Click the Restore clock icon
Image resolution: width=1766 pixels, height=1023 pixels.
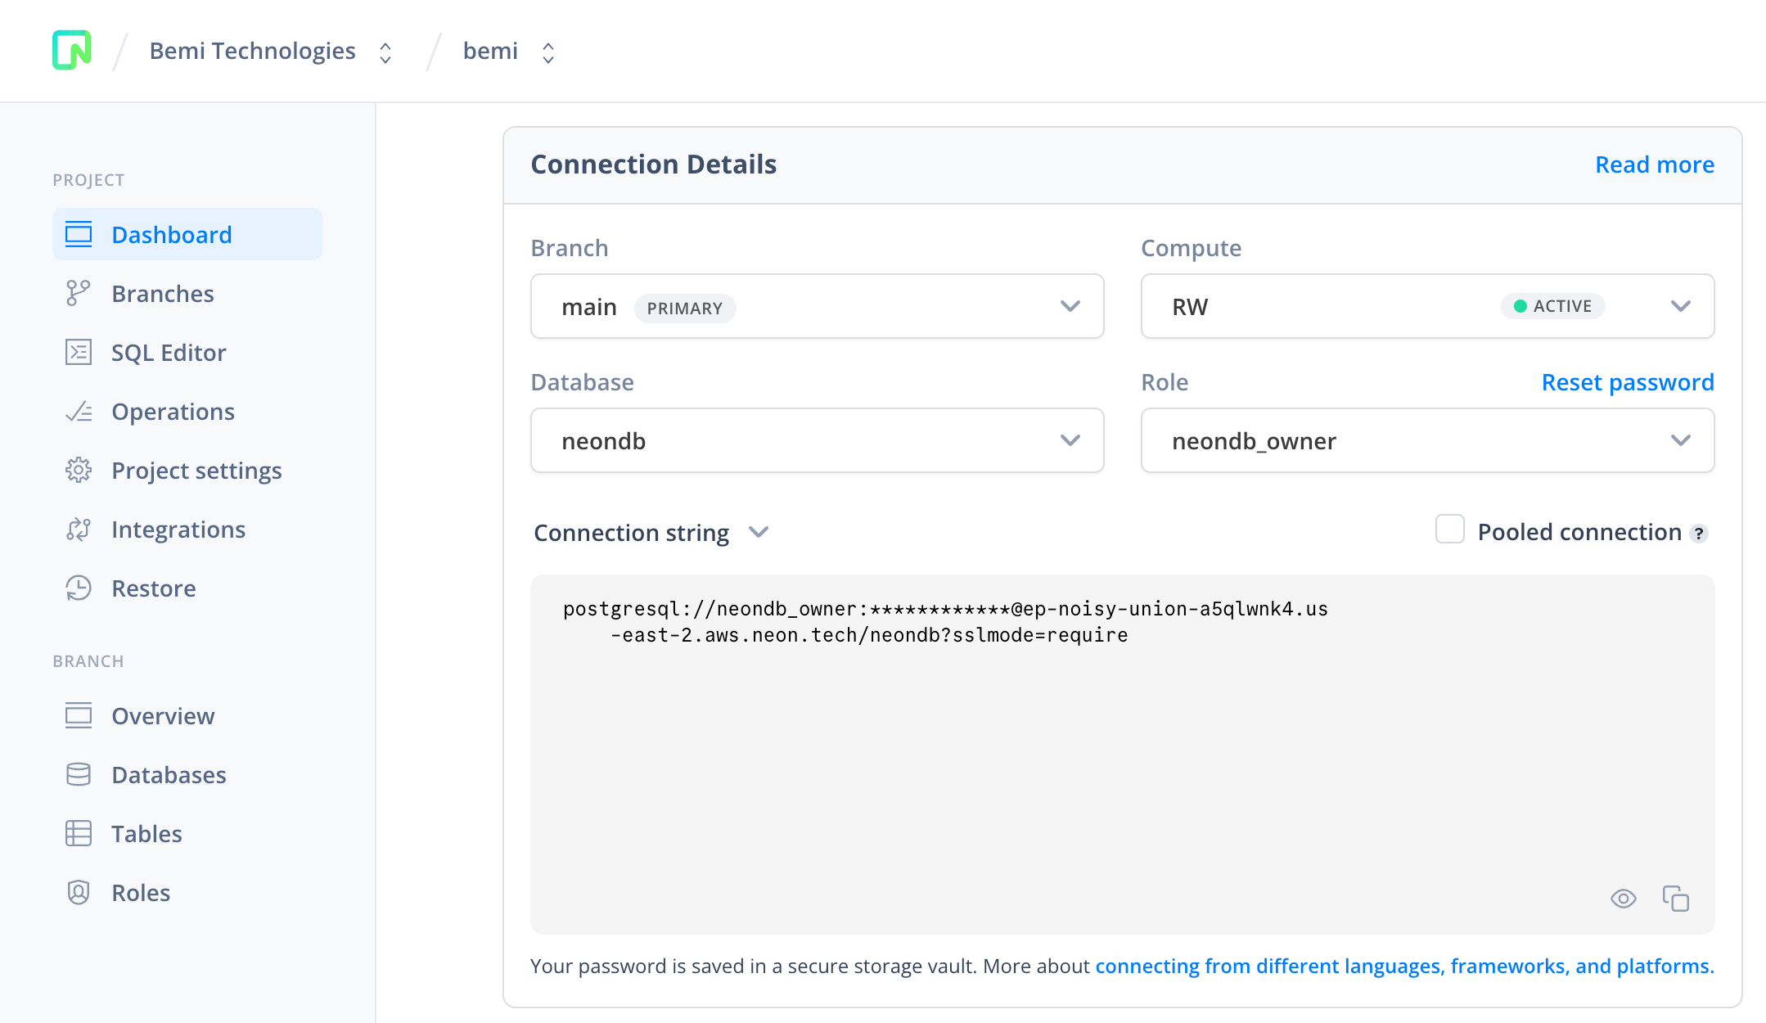coord(79,588)
